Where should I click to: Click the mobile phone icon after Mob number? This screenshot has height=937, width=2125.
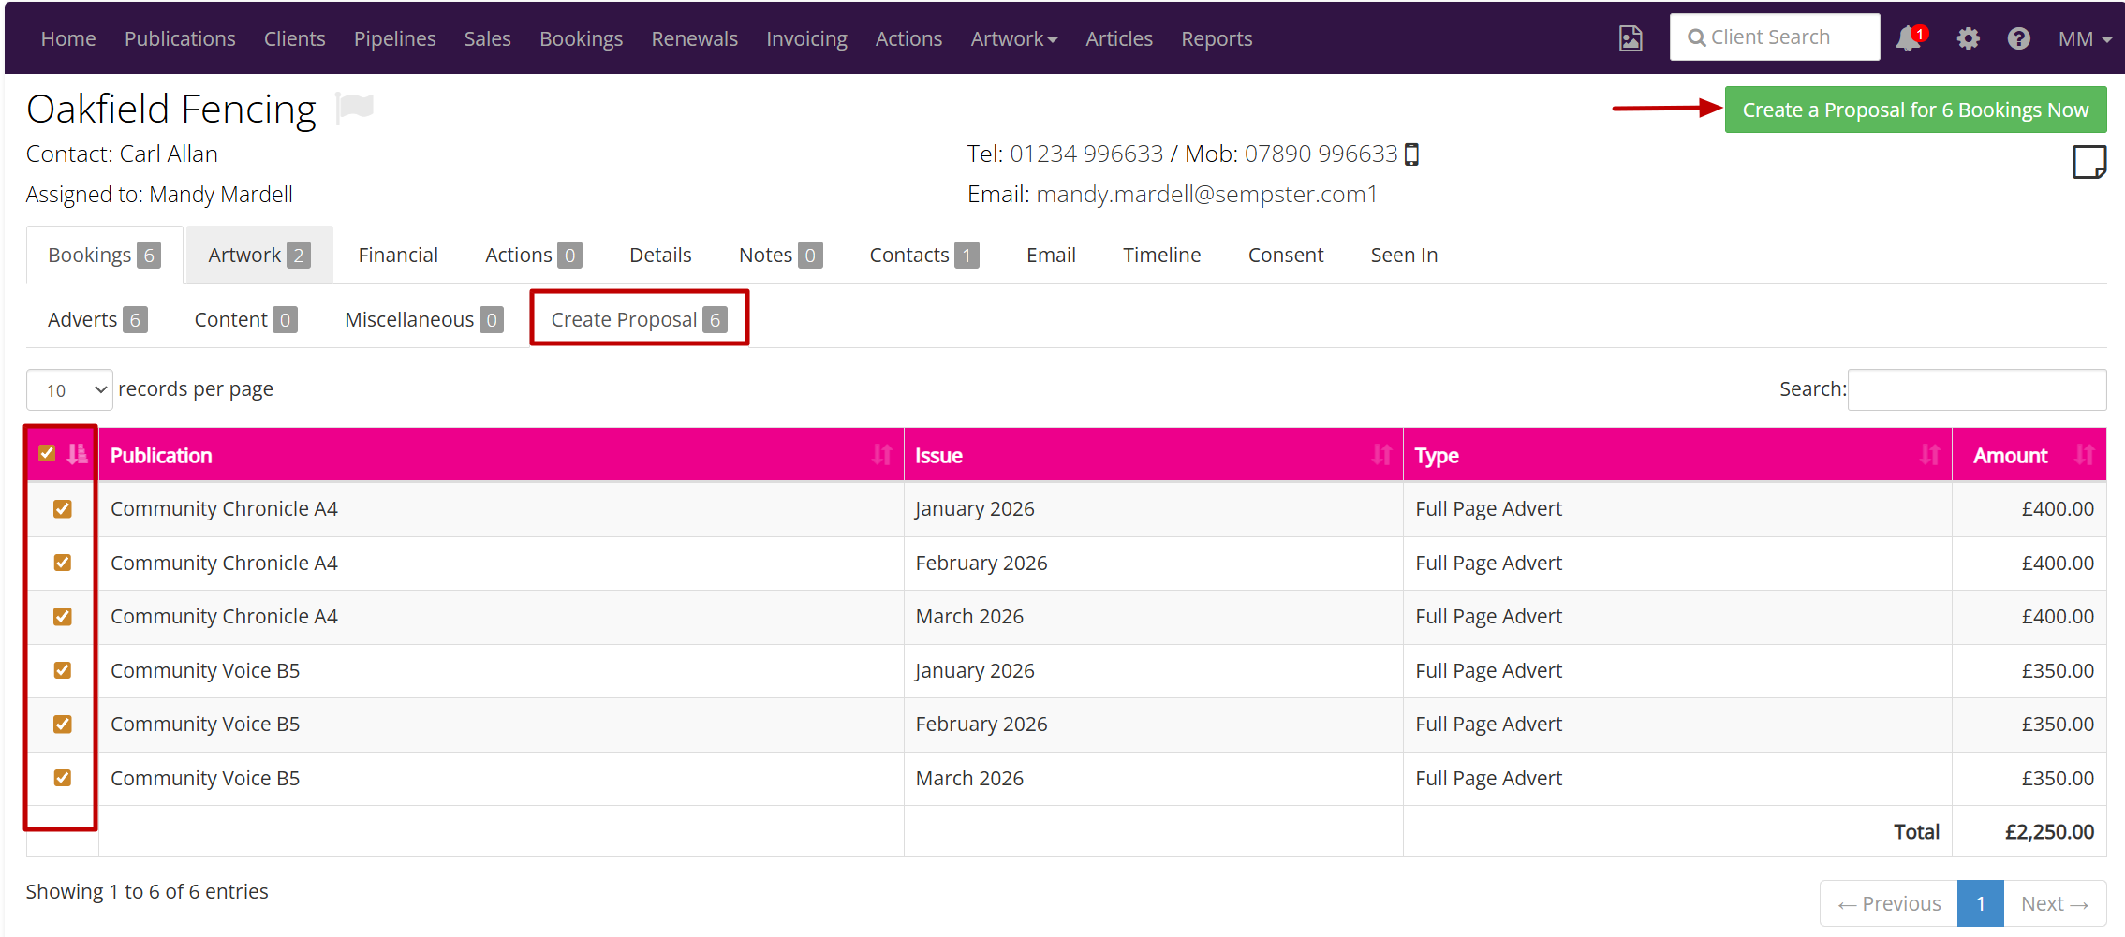pos(1412,154)
